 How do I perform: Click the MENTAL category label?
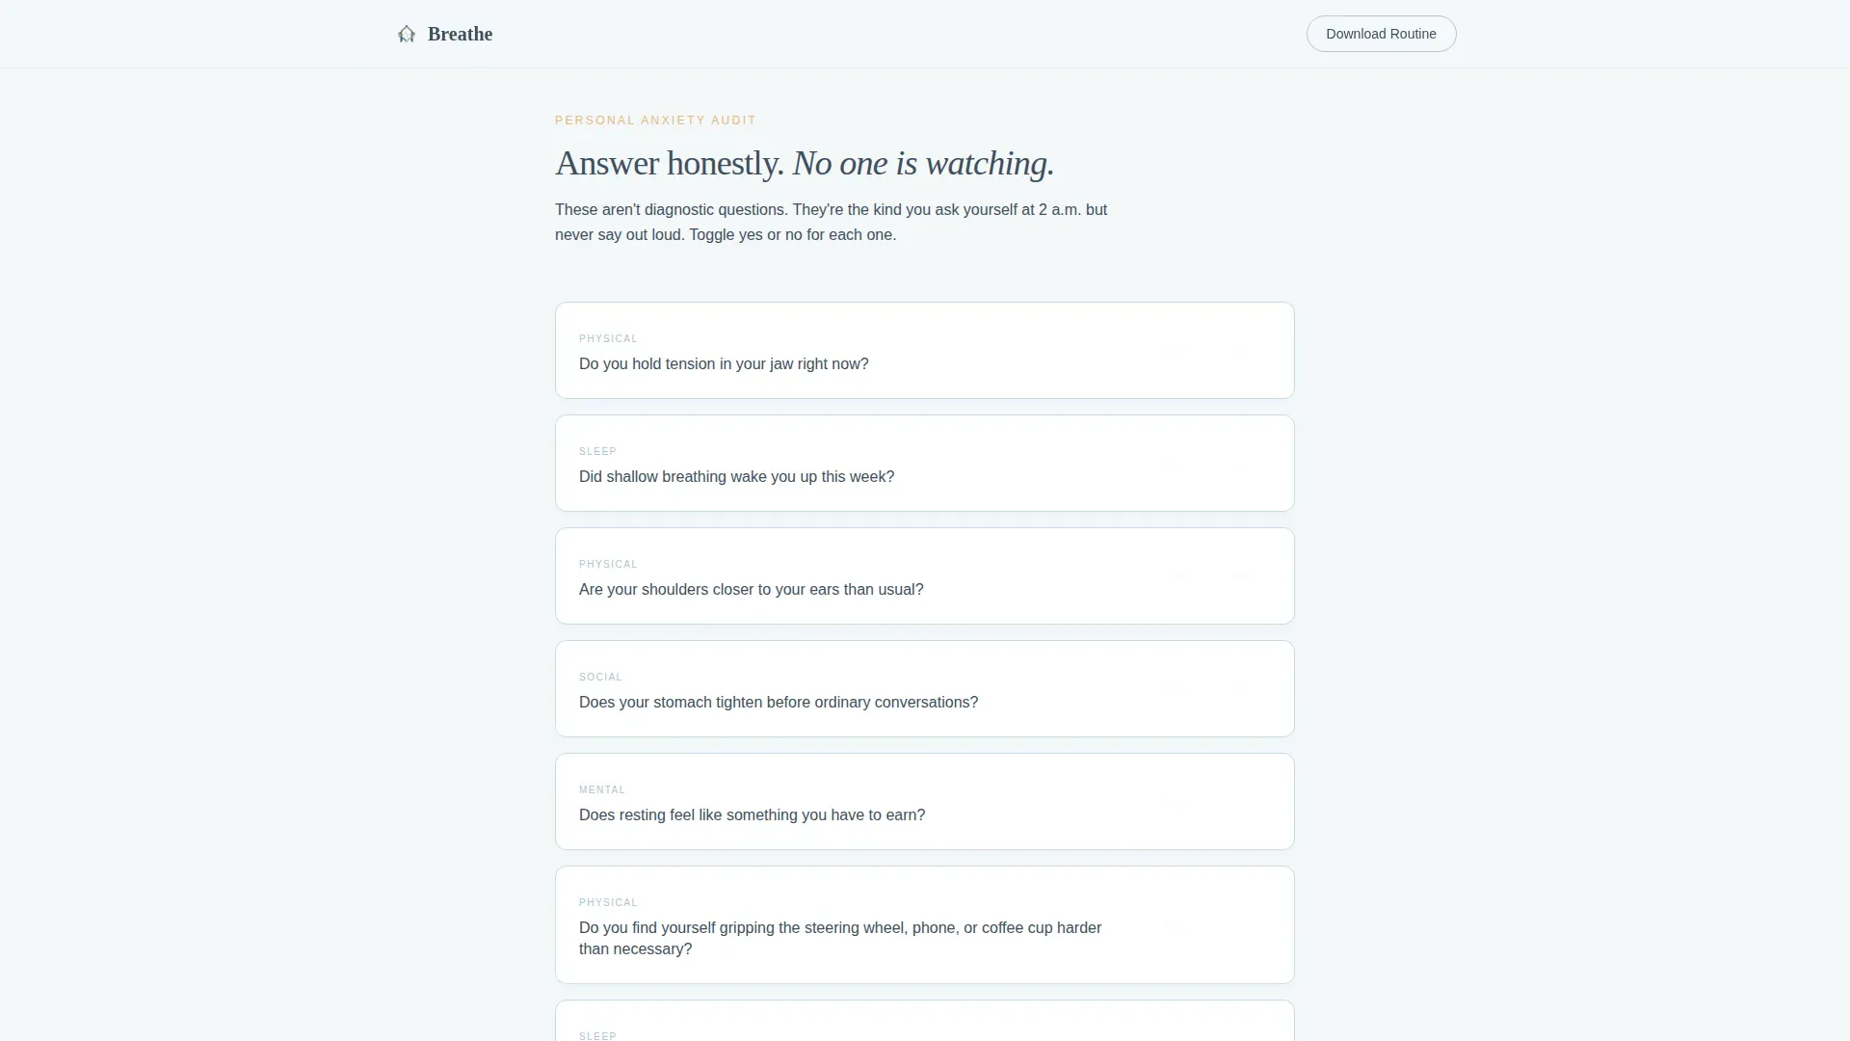pyautogui.click(x=602, y=790)
